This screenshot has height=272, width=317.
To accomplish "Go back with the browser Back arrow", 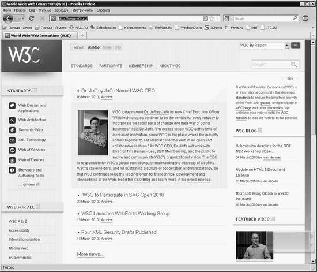I will click(x=8, y=18).
